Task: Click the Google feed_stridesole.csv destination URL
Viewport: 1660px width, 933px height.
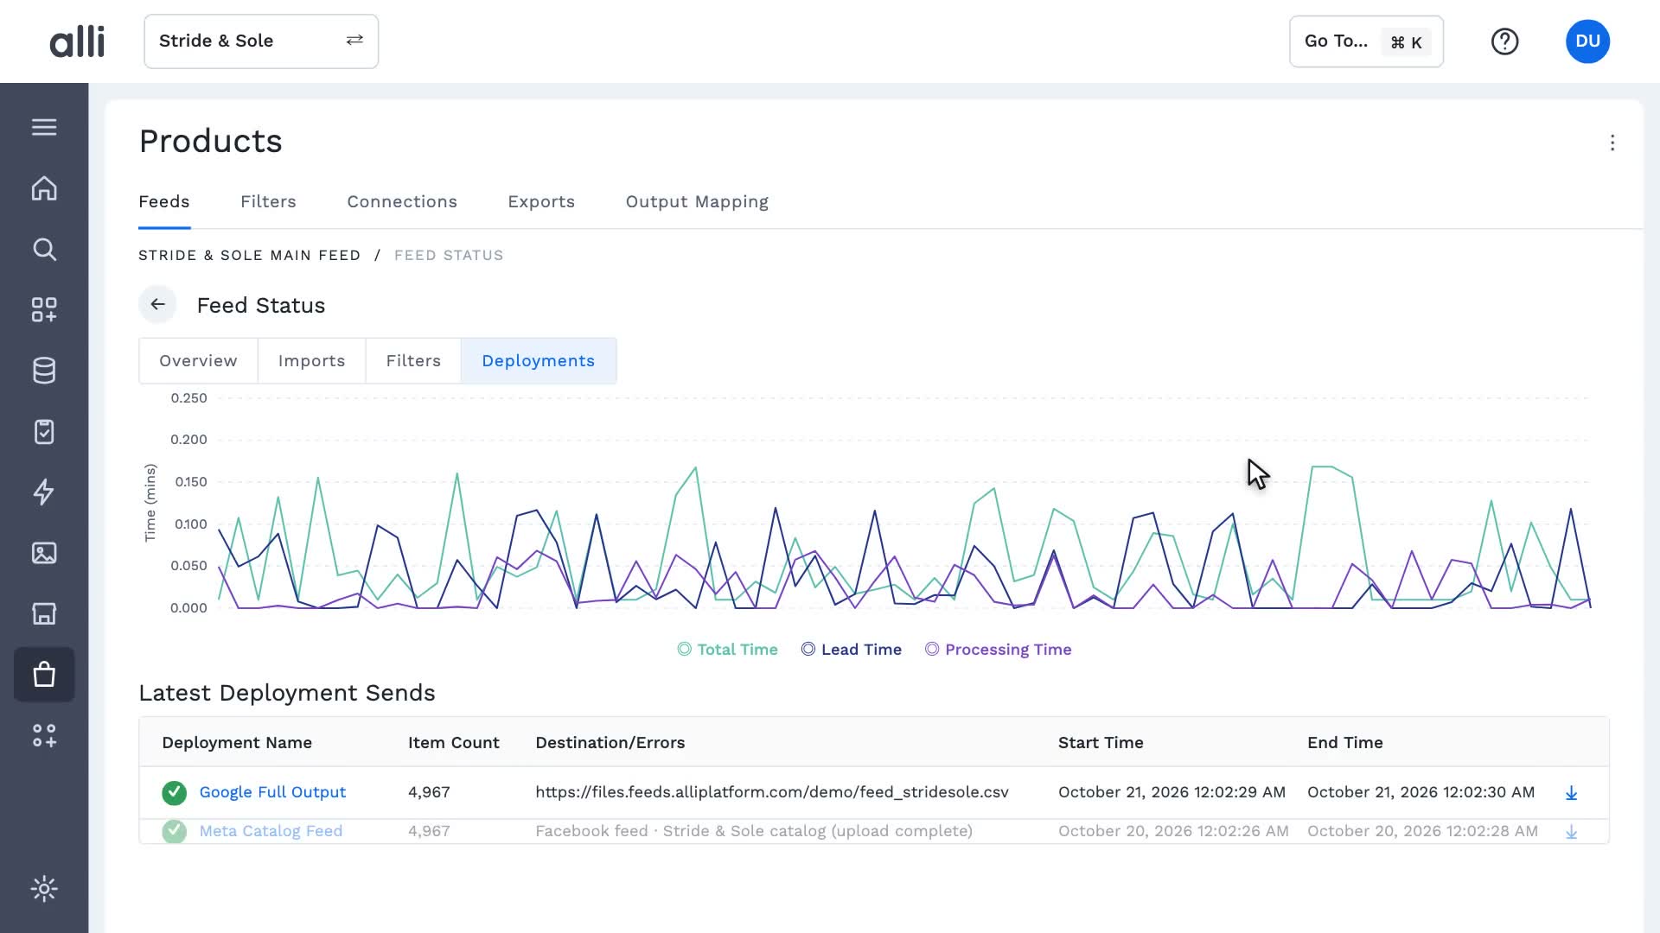Action: [772, 792]
